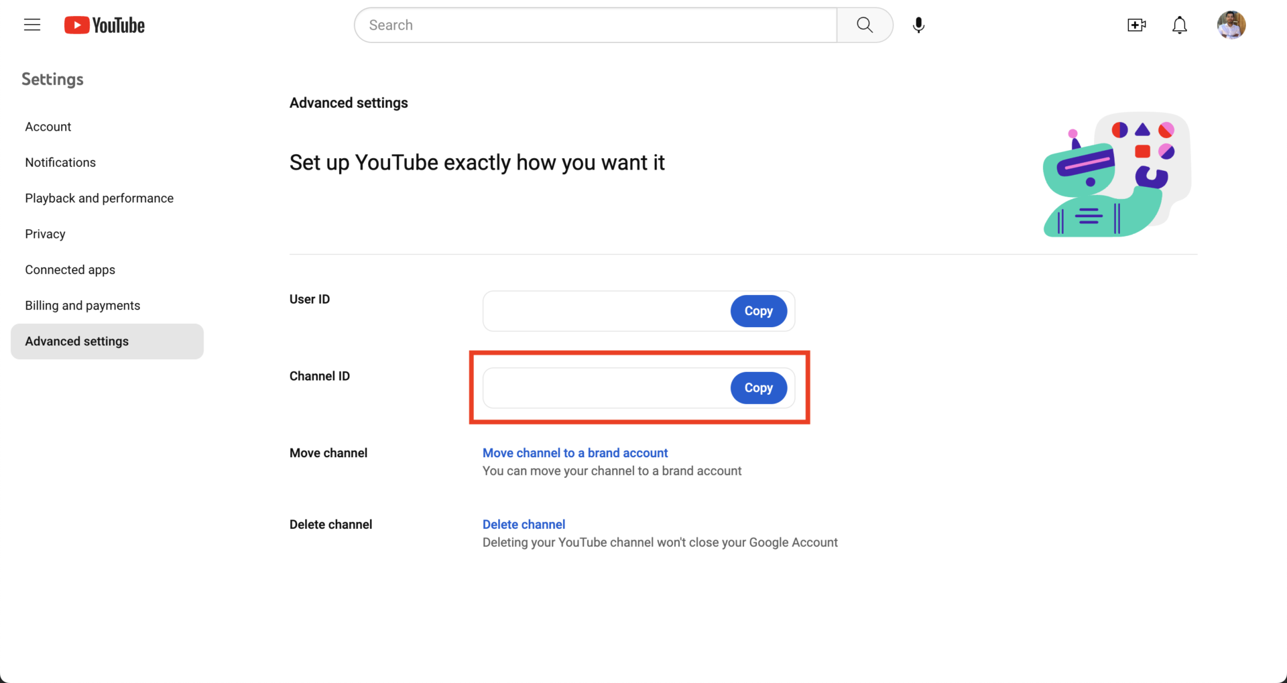Image resolution: width=1287 pixels, height=683 pixels.
Task: Click the Channel ID label
Action: coord(320,376)
